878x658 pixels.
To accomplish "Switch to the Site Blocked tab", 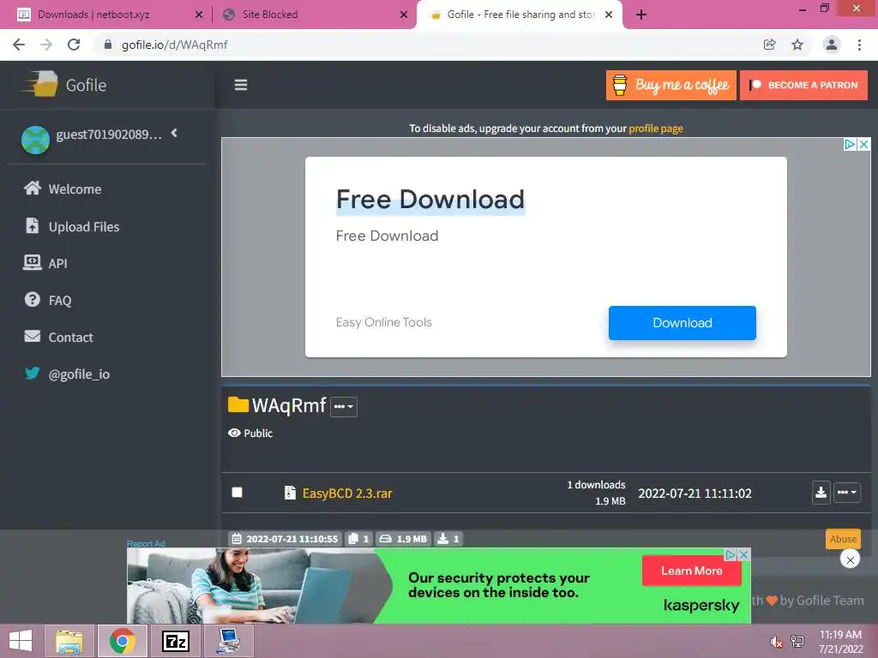I will click(270, 15).
